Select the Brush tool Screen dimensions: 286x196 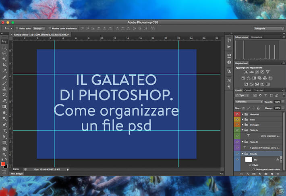[4, 83]
